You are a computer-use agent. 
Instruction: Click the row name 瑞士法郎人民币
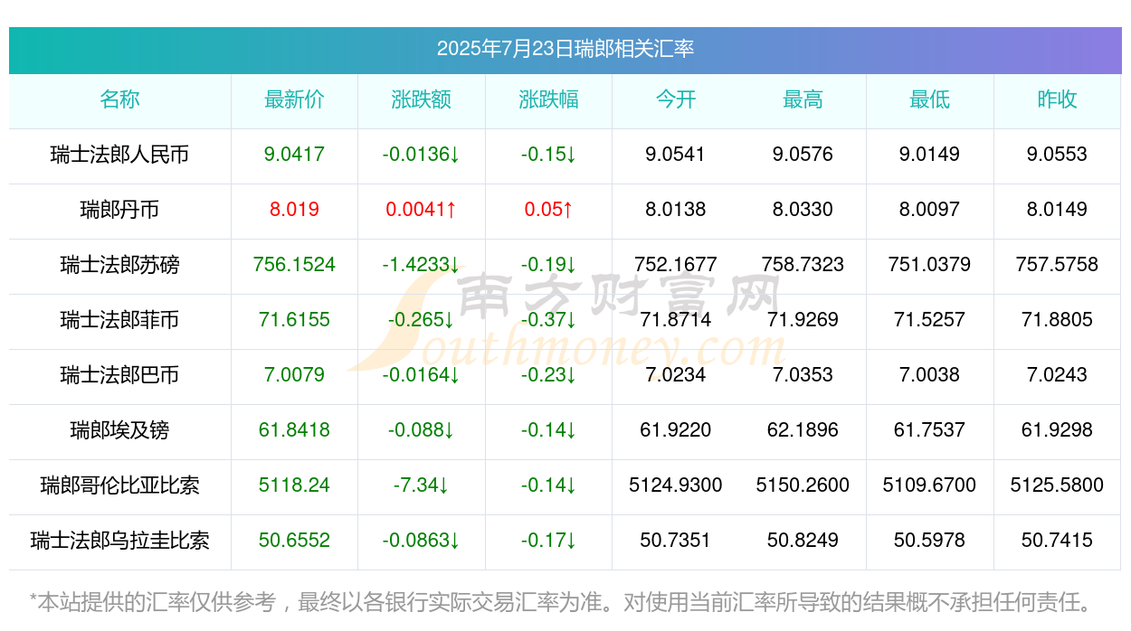coord(119,155)
